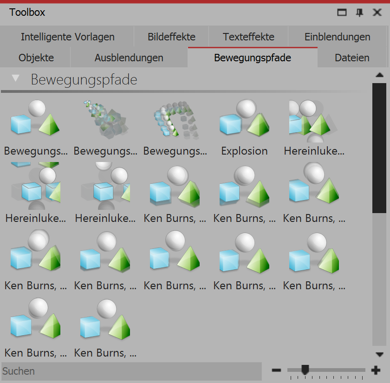The height and width of the screenshot is (383, 390).
Task: Pin the Toolbox panel
Action: [359, 13]
